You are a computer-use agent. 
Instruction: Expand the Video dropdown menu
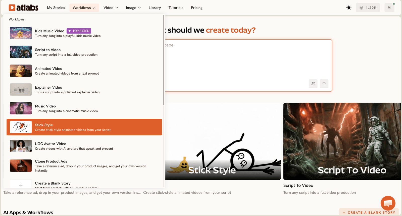111,8
